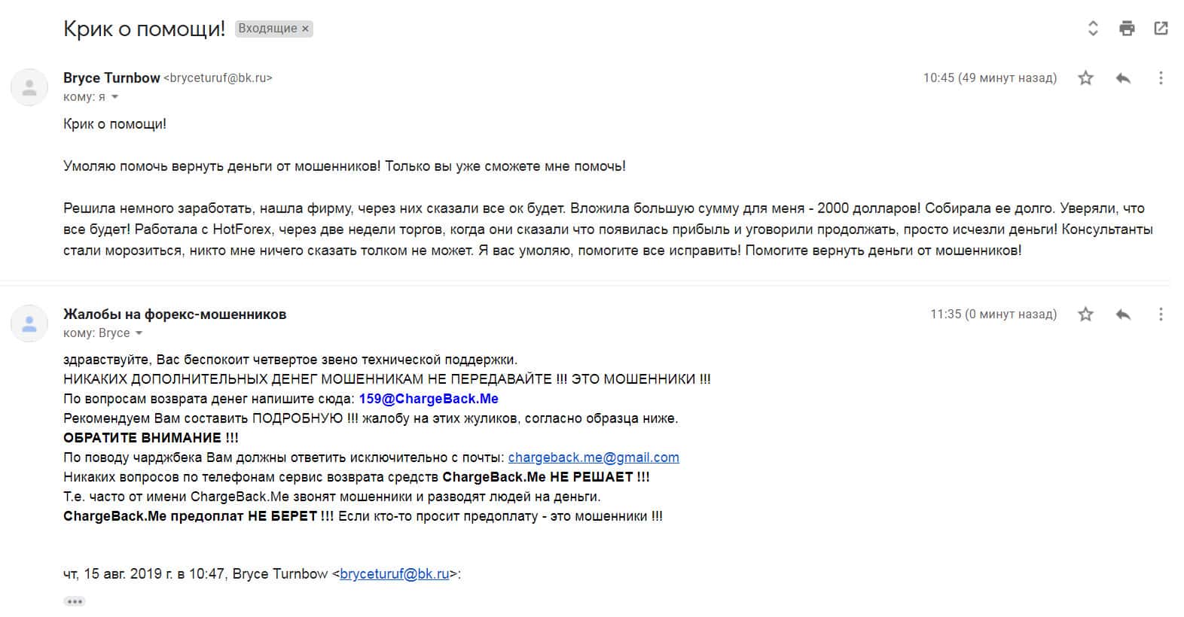Expand recipient details 'кому: Bryce'
This screenshot has width=1184, height=617.
click(139, 333)
